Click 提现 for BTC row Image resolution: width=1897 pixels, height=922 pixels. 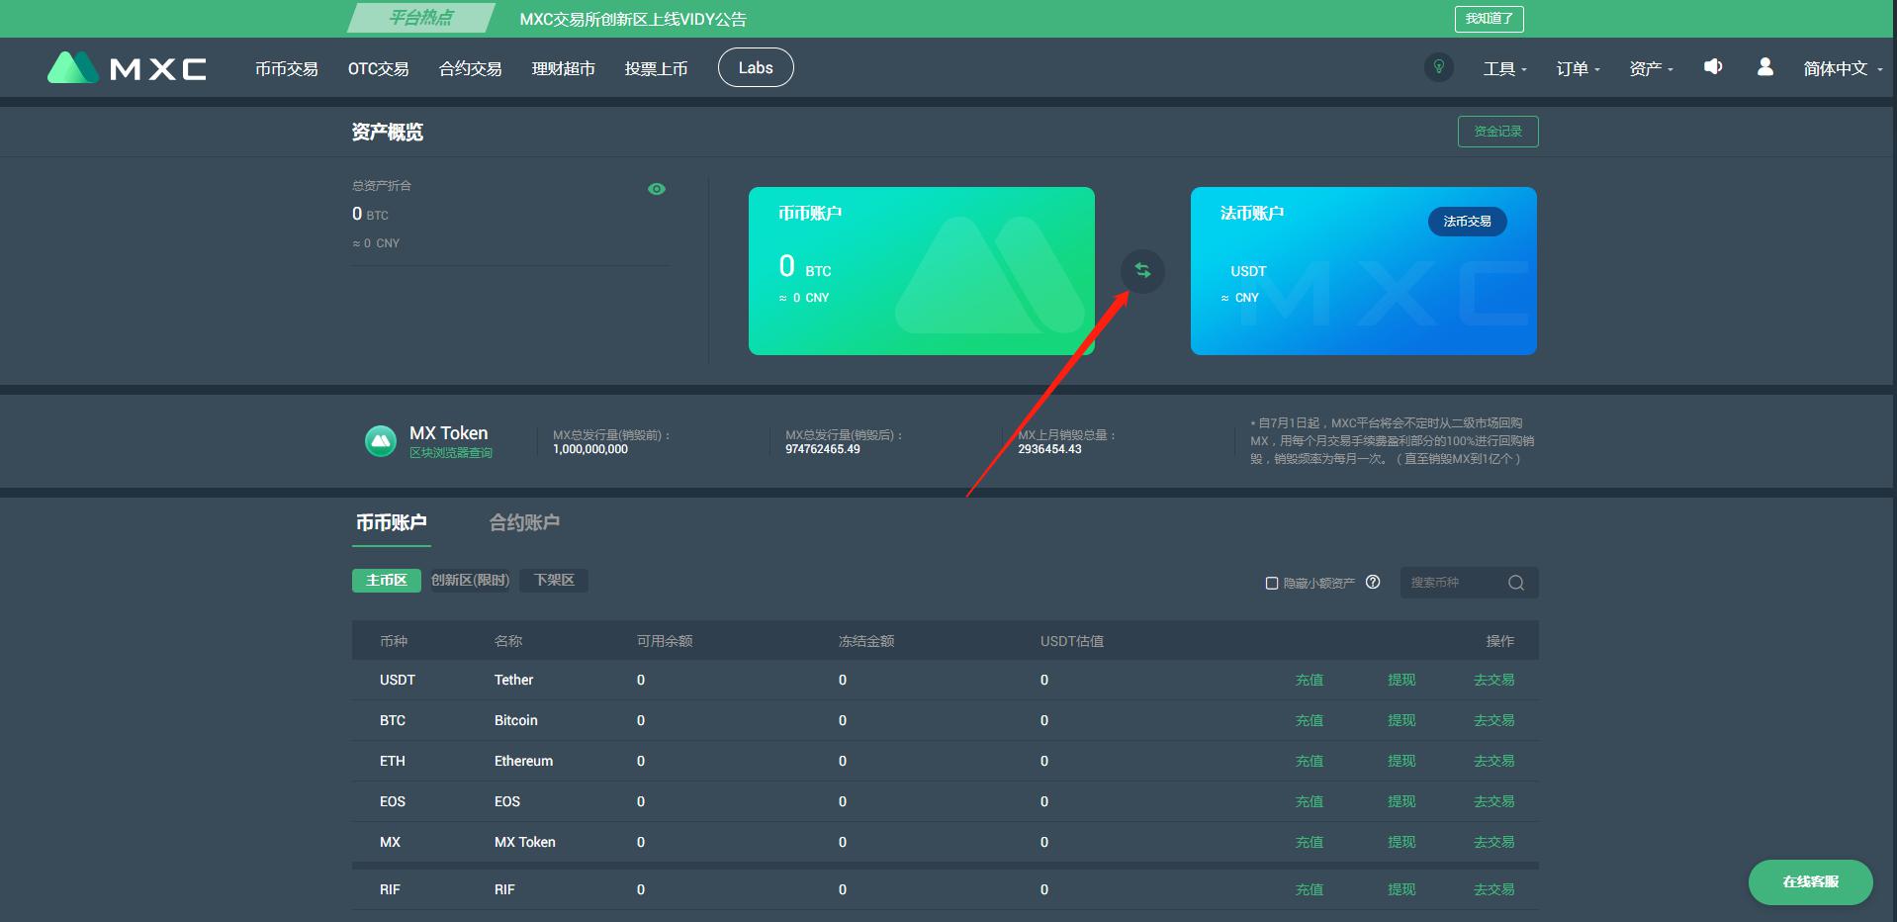pyautogui.click(x=1401, y=720)
